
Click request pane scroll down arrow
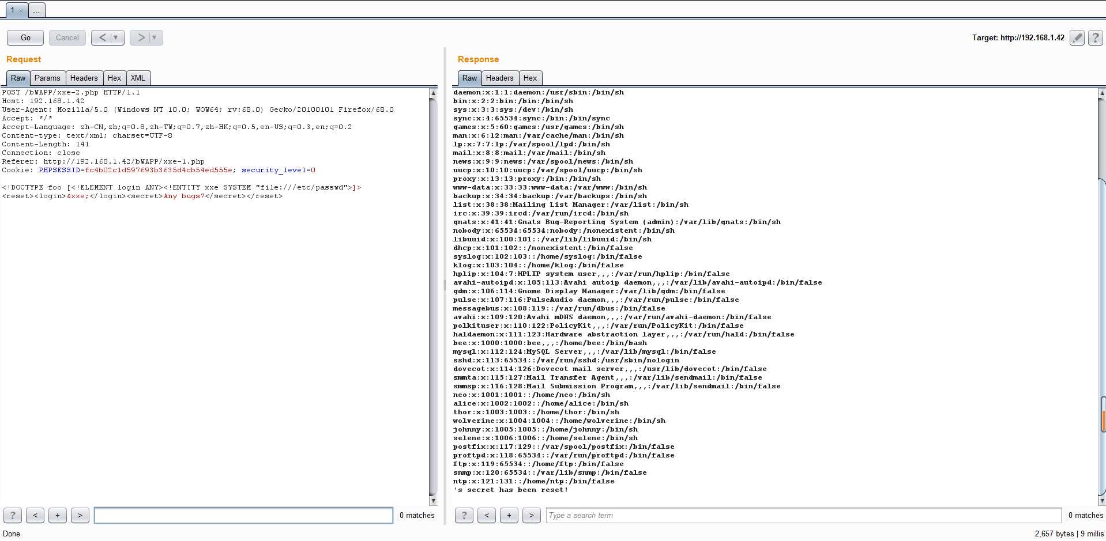[x=433, y=501]
